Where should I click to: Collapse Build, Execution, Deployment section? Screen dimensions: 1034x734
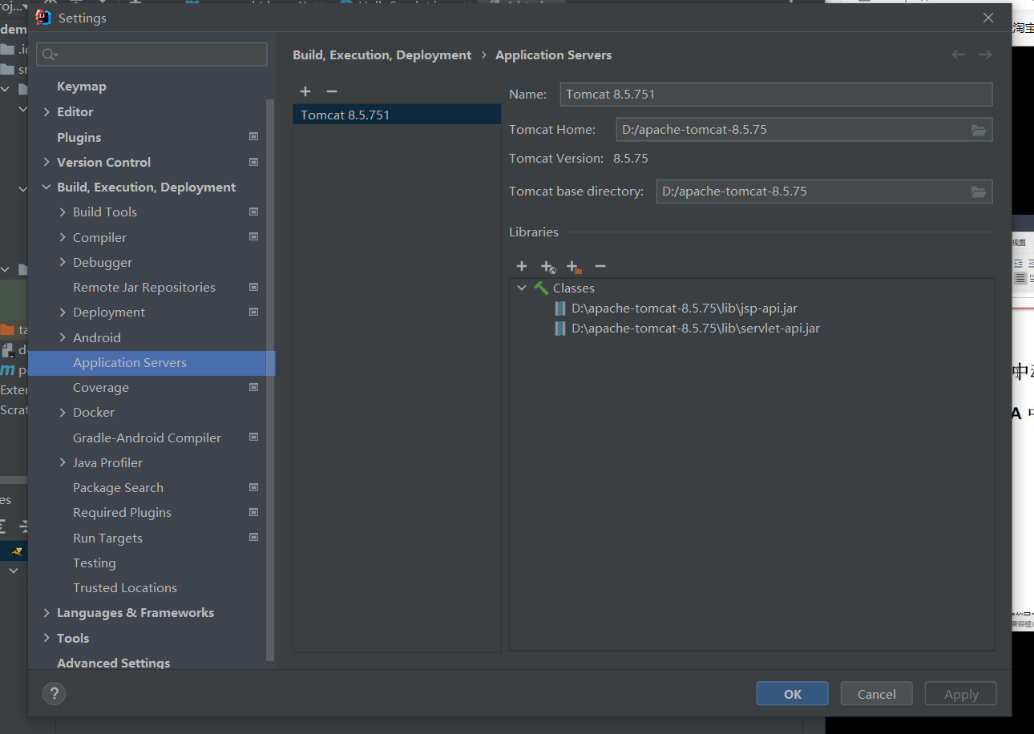coord(46,188)
